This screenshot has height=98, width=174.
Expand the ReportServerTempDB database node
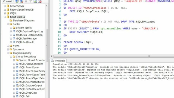(x=5, y=10)
